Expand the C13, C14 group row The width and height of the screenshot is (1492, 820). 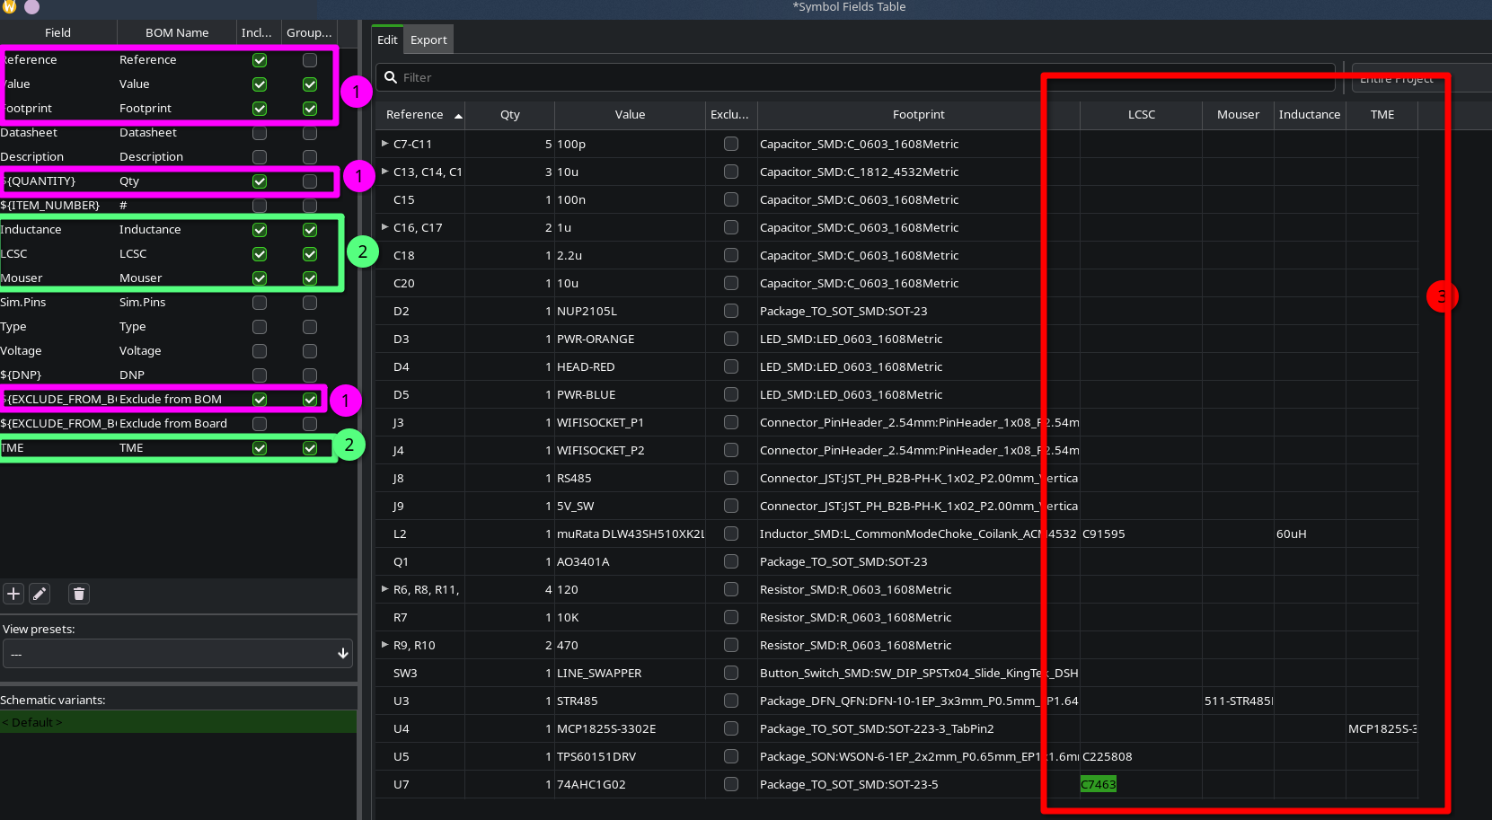(x=385, y=172)
